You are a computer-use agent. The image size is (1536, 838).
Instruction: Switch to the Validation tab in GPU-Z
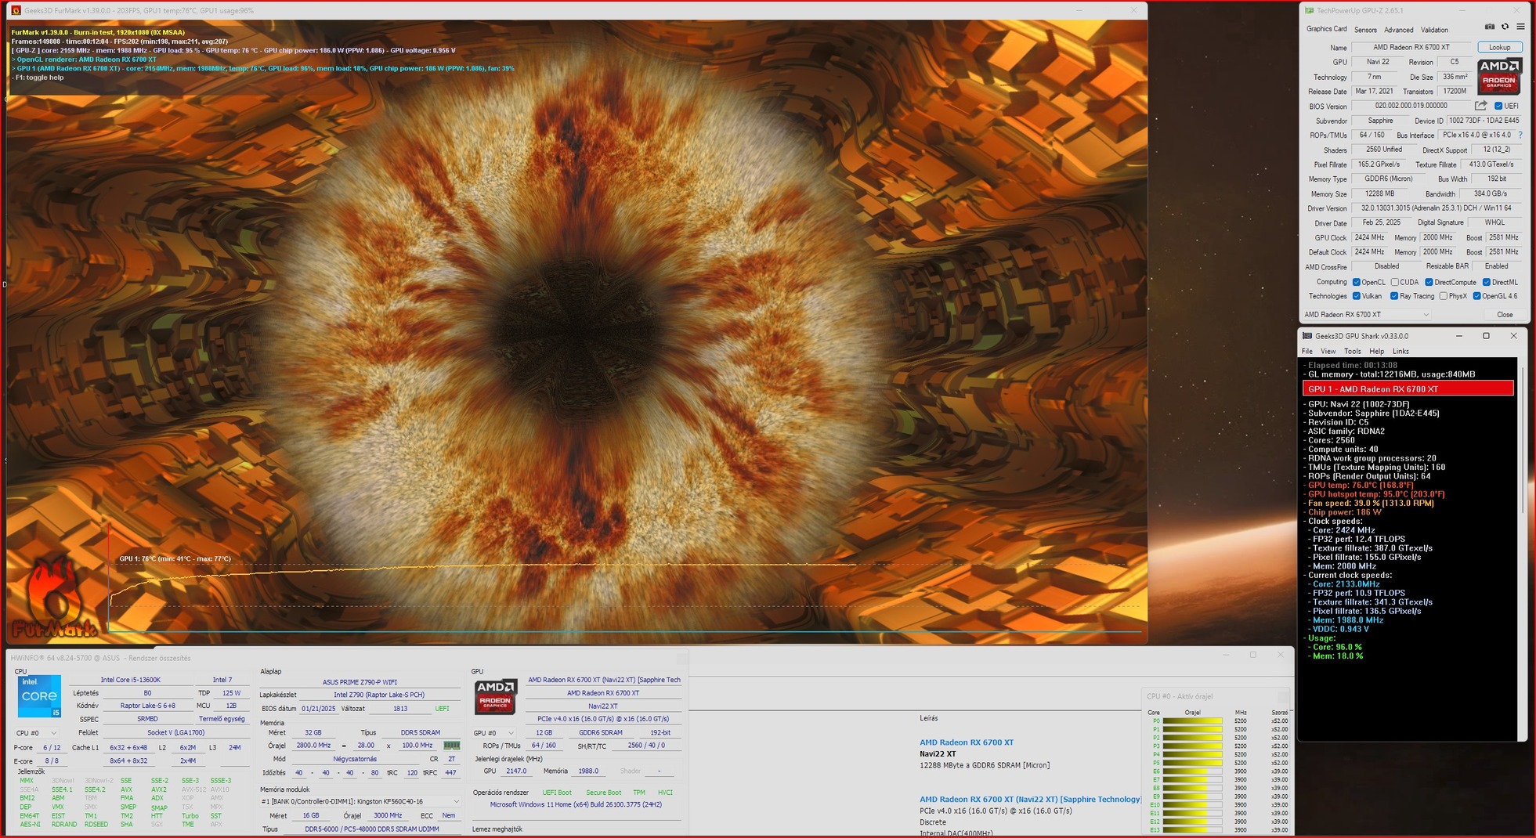(x=1434, y=30)
